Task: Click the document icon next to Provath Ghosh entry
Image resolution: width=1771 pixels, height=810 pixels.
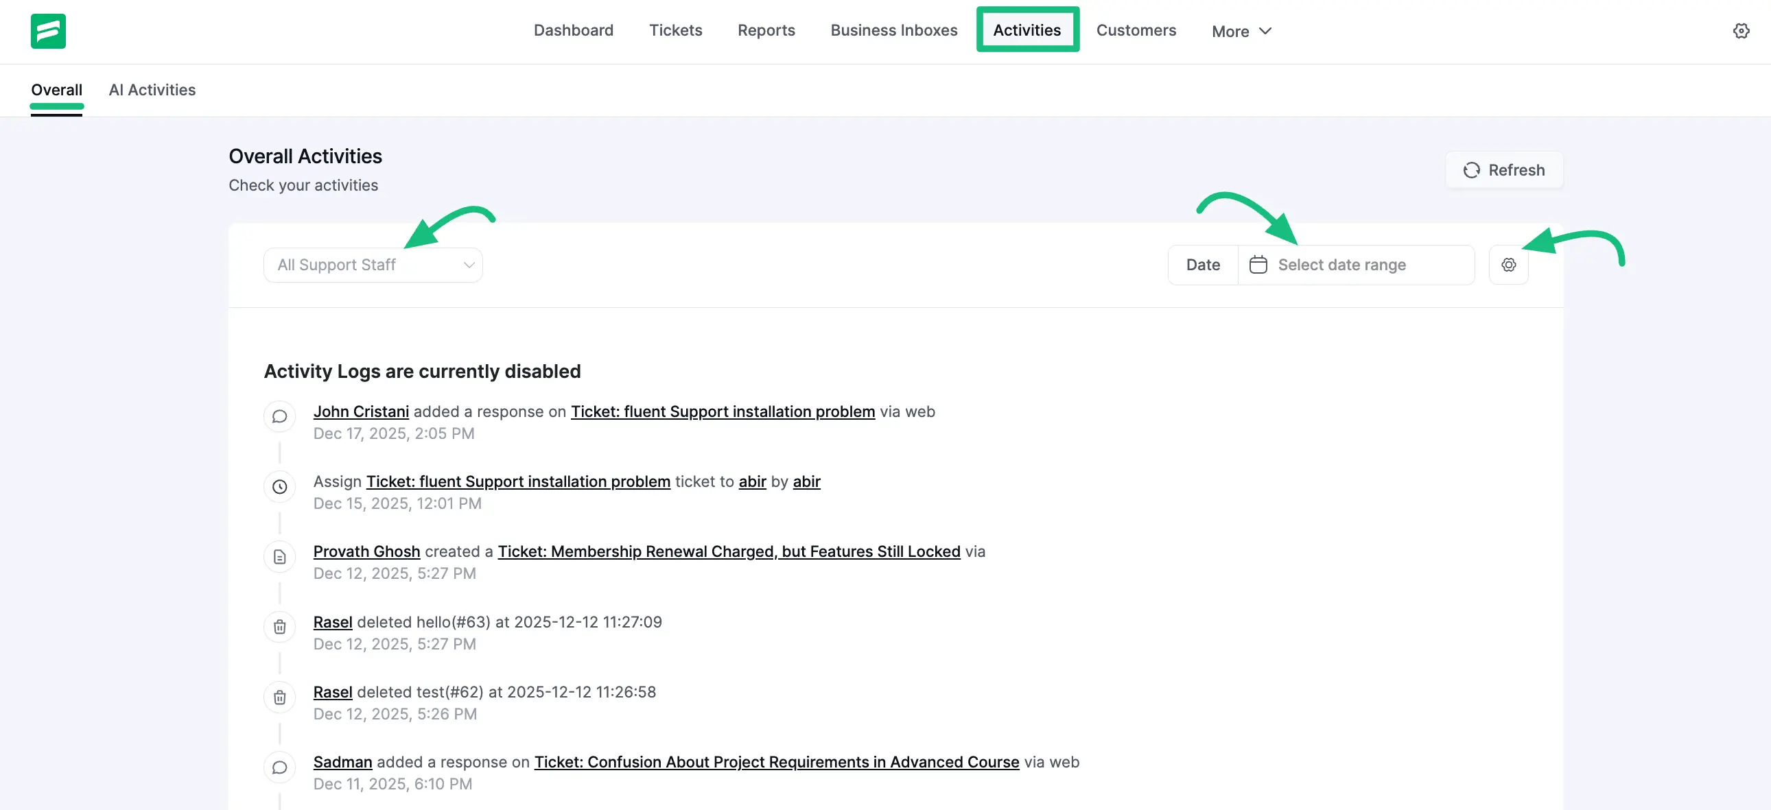Action: pos(279,556)
